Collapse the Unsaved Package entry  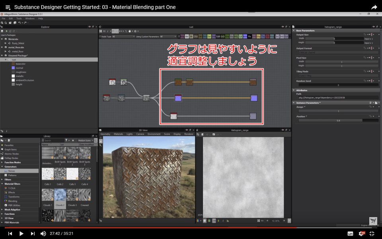click(x=2, y=56)
